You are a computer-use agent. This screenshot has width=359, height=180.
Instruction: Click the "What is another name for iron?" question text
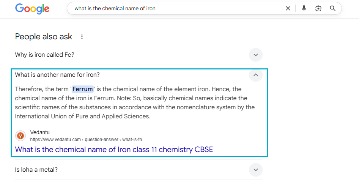[57, 75]
